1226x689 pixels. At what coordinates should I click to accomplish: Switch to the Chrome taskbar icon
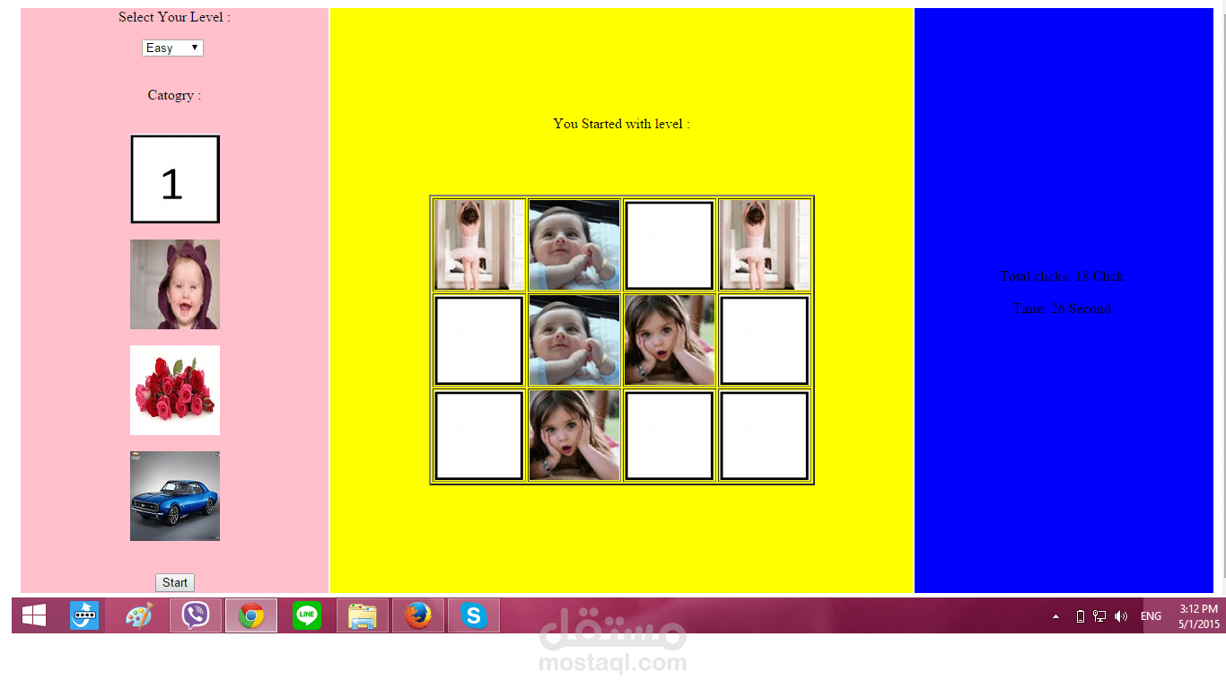pyautogui.click(x=251, y=615)
